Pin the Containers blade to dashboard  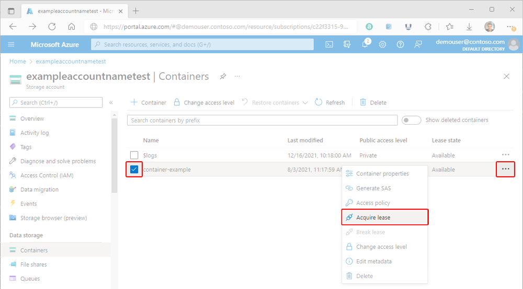coord(223,77)
